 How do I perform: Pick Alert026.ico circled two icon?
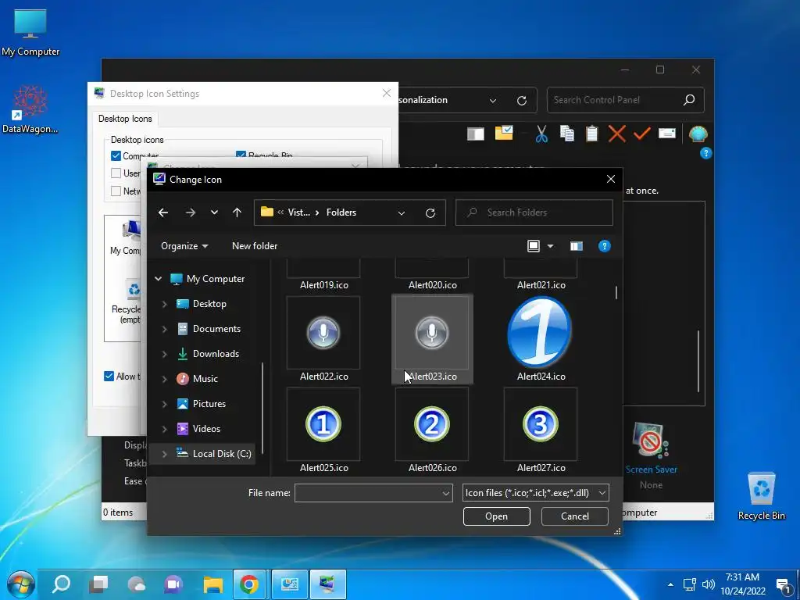click(x=431, y=424)
